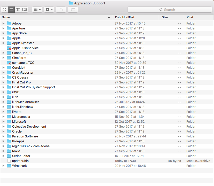Select the Objective Development folder name
This screenshot has width=214, height=186.
pos(29,127)
